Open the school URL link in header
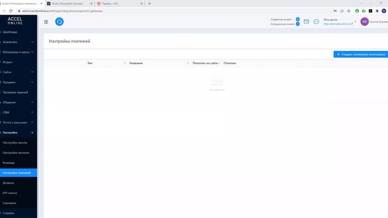388x218 pixels. point(337,24)
